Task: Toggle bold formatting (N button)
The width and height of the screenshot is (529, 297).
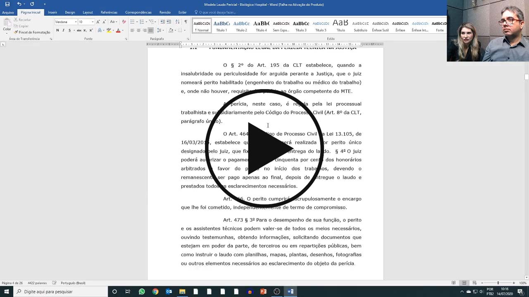Action: (57, 30)
